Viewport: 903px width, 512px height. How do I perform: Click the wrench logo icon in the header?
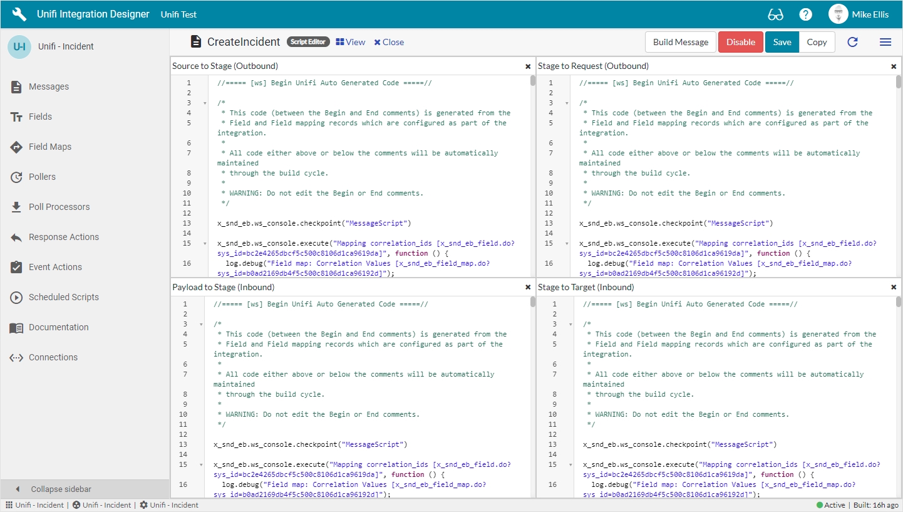(x=19, y=14)
